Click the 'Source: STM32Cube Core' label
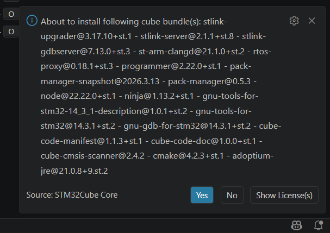Image resolution: width=330 pixels, height=233 pixels. pyautogui.click(x=72, y=195)
